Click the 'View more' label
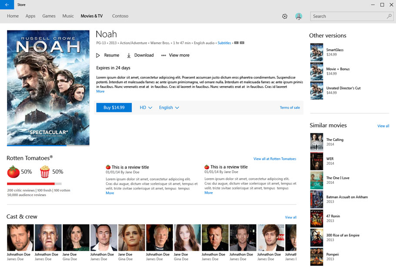 point(179,55)
